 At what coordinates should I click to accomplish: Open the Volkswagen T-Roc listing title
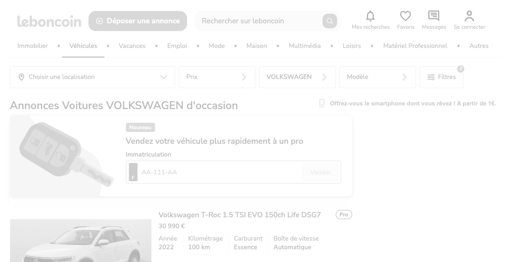[x=240, y=215]
